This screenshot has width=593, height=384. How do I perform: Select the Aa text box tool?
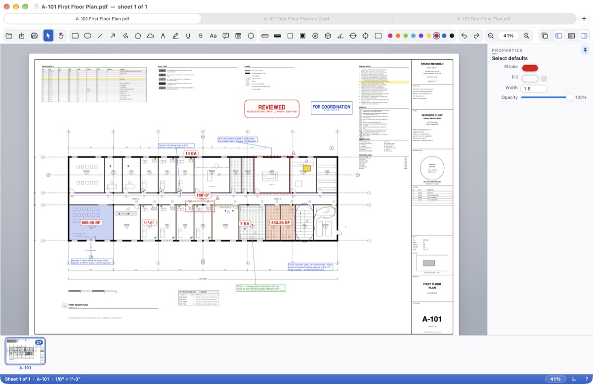(x=213, y=36)
